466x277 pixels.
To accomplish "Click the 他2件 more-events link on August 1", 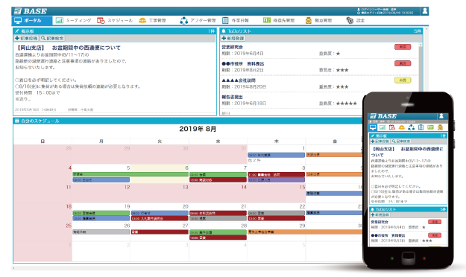I will coord(254,160).
